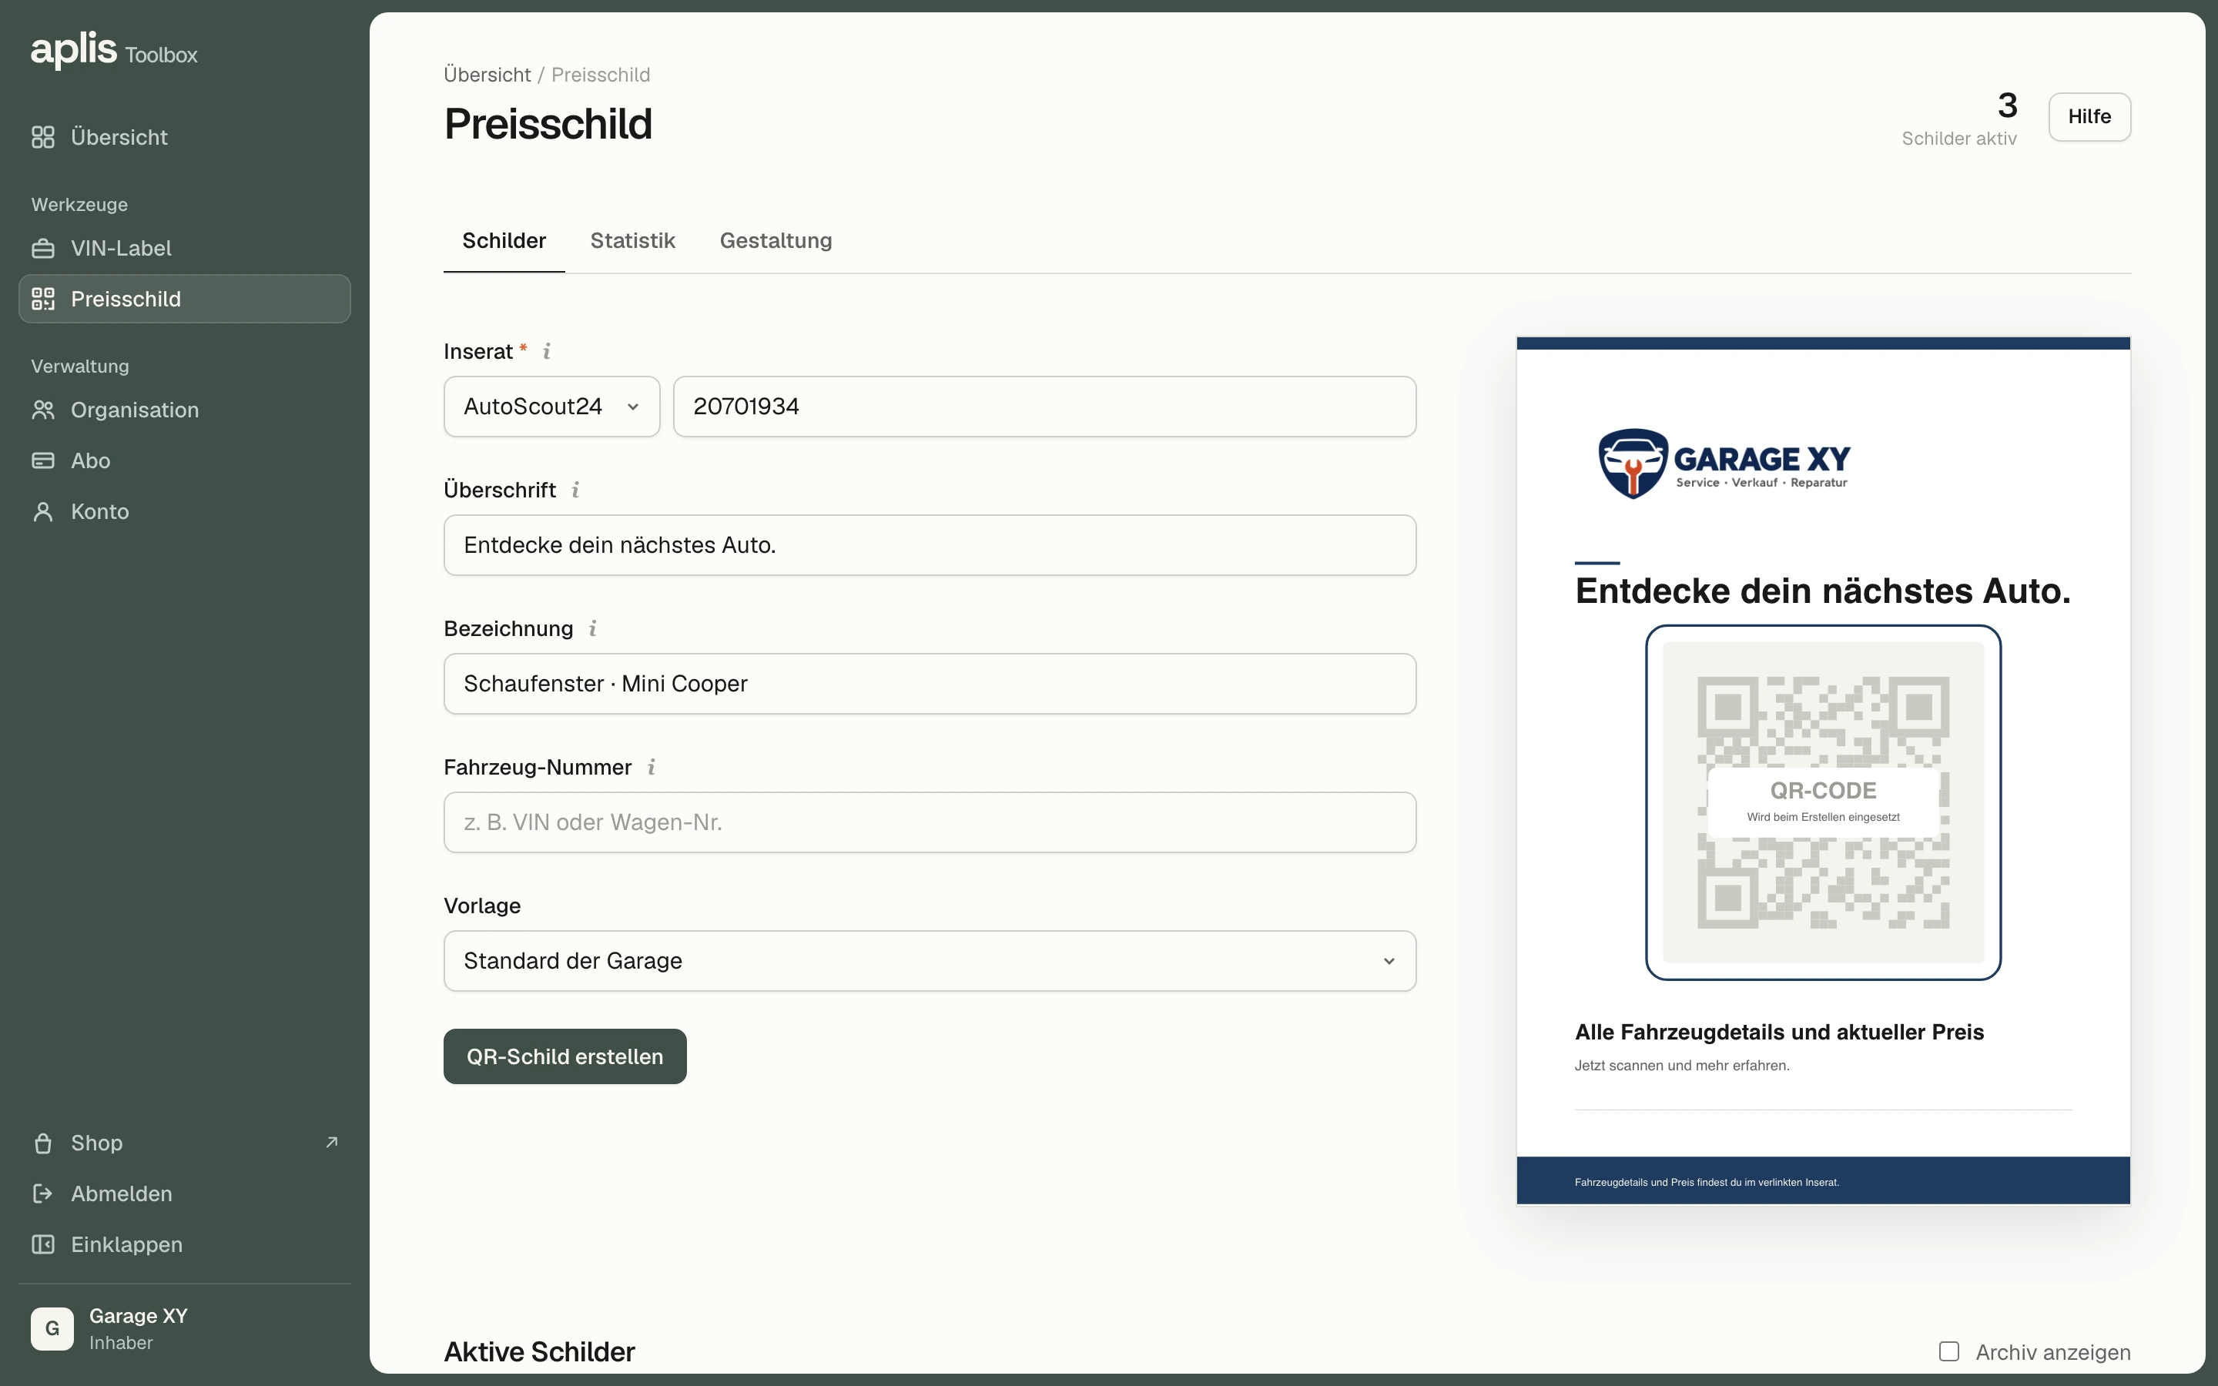Open the AutoScout24 platform dropdown
The height and width of the screenshot is (1386, 2218).
click(551, 407)
